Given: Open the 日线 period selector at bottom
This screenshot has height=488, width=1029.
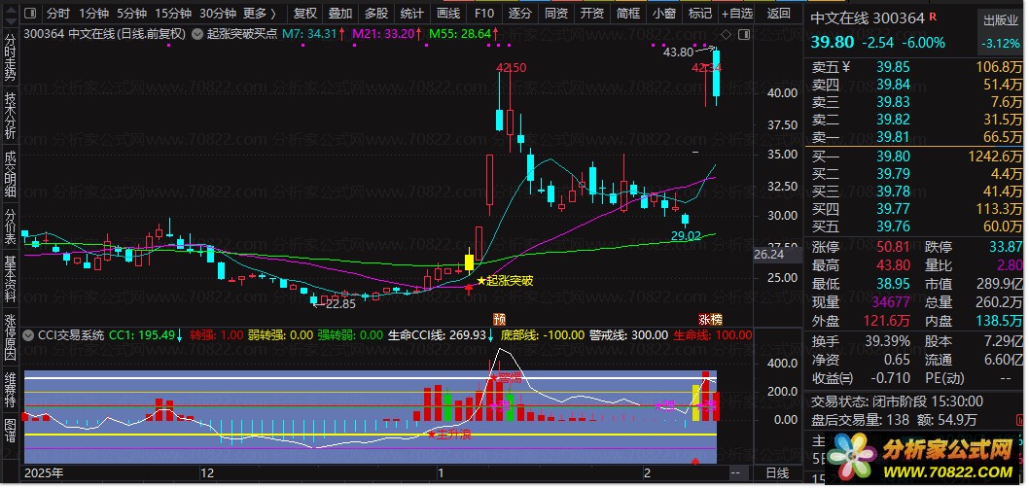Looking at the screenshot, I should (x=778, y=472).
